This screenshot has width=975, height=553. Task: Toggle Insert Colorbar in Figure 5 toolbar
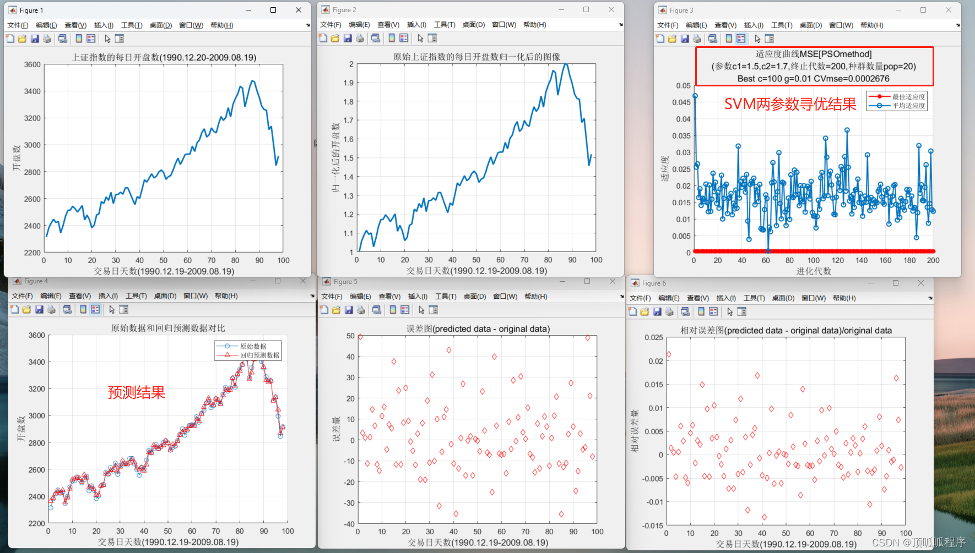(393, 310)
